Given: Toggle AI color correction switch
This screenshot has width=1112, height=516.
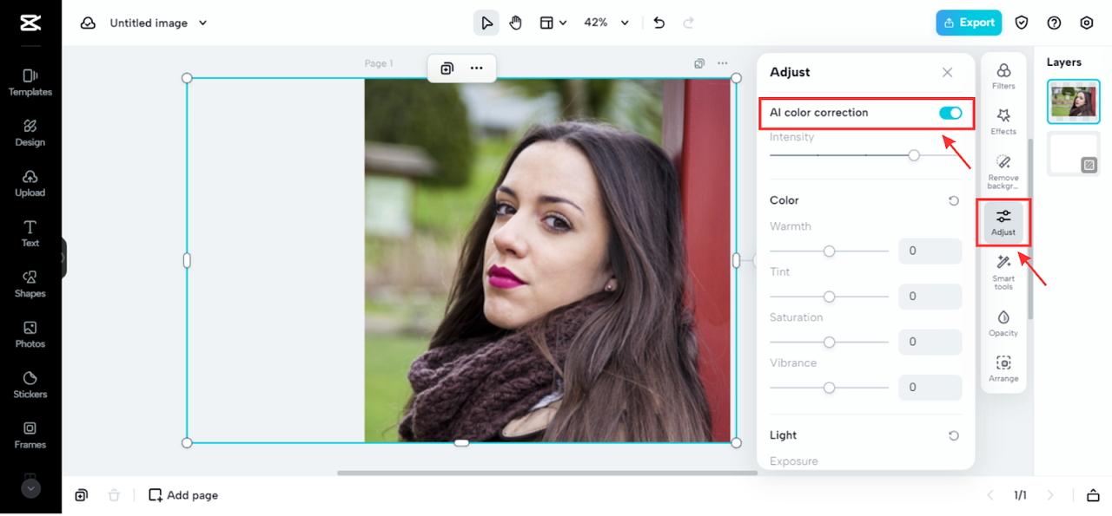Looking at the screenshot, I should (950, 113).
